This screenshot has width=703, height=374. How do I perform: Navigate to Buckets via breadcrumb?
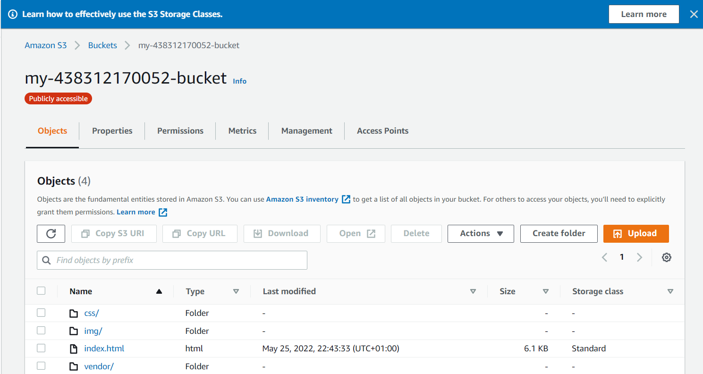[x=102, y=45]
